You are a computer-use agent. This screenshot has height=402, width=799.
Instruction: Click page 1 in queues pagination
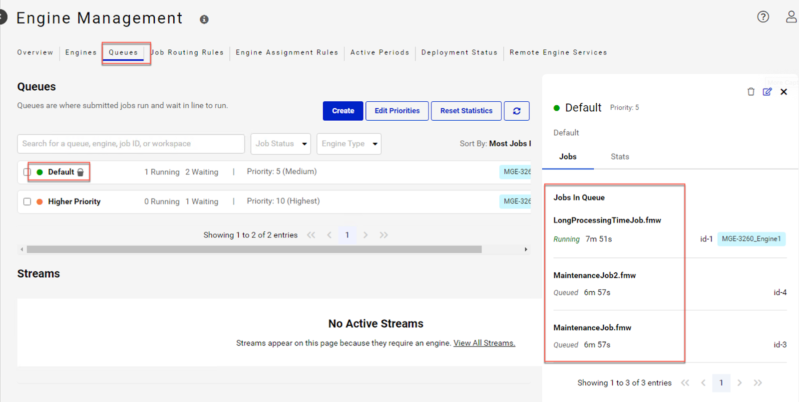[347, 235]
